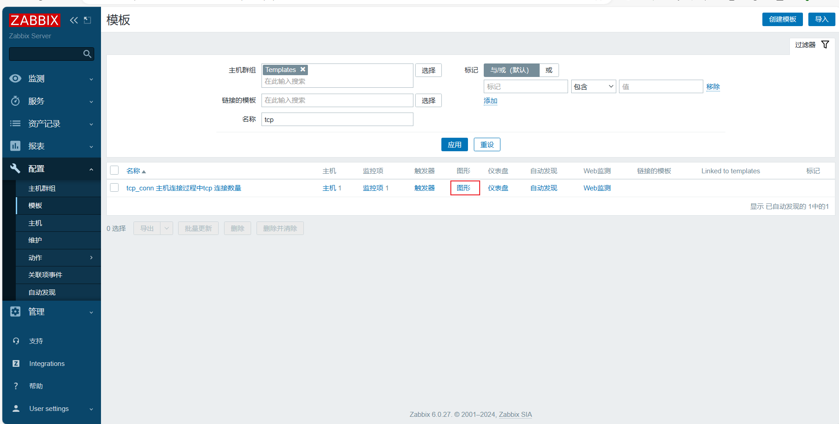Expand the User settings chevron
The image size is (839, 424).
point(92,409)
